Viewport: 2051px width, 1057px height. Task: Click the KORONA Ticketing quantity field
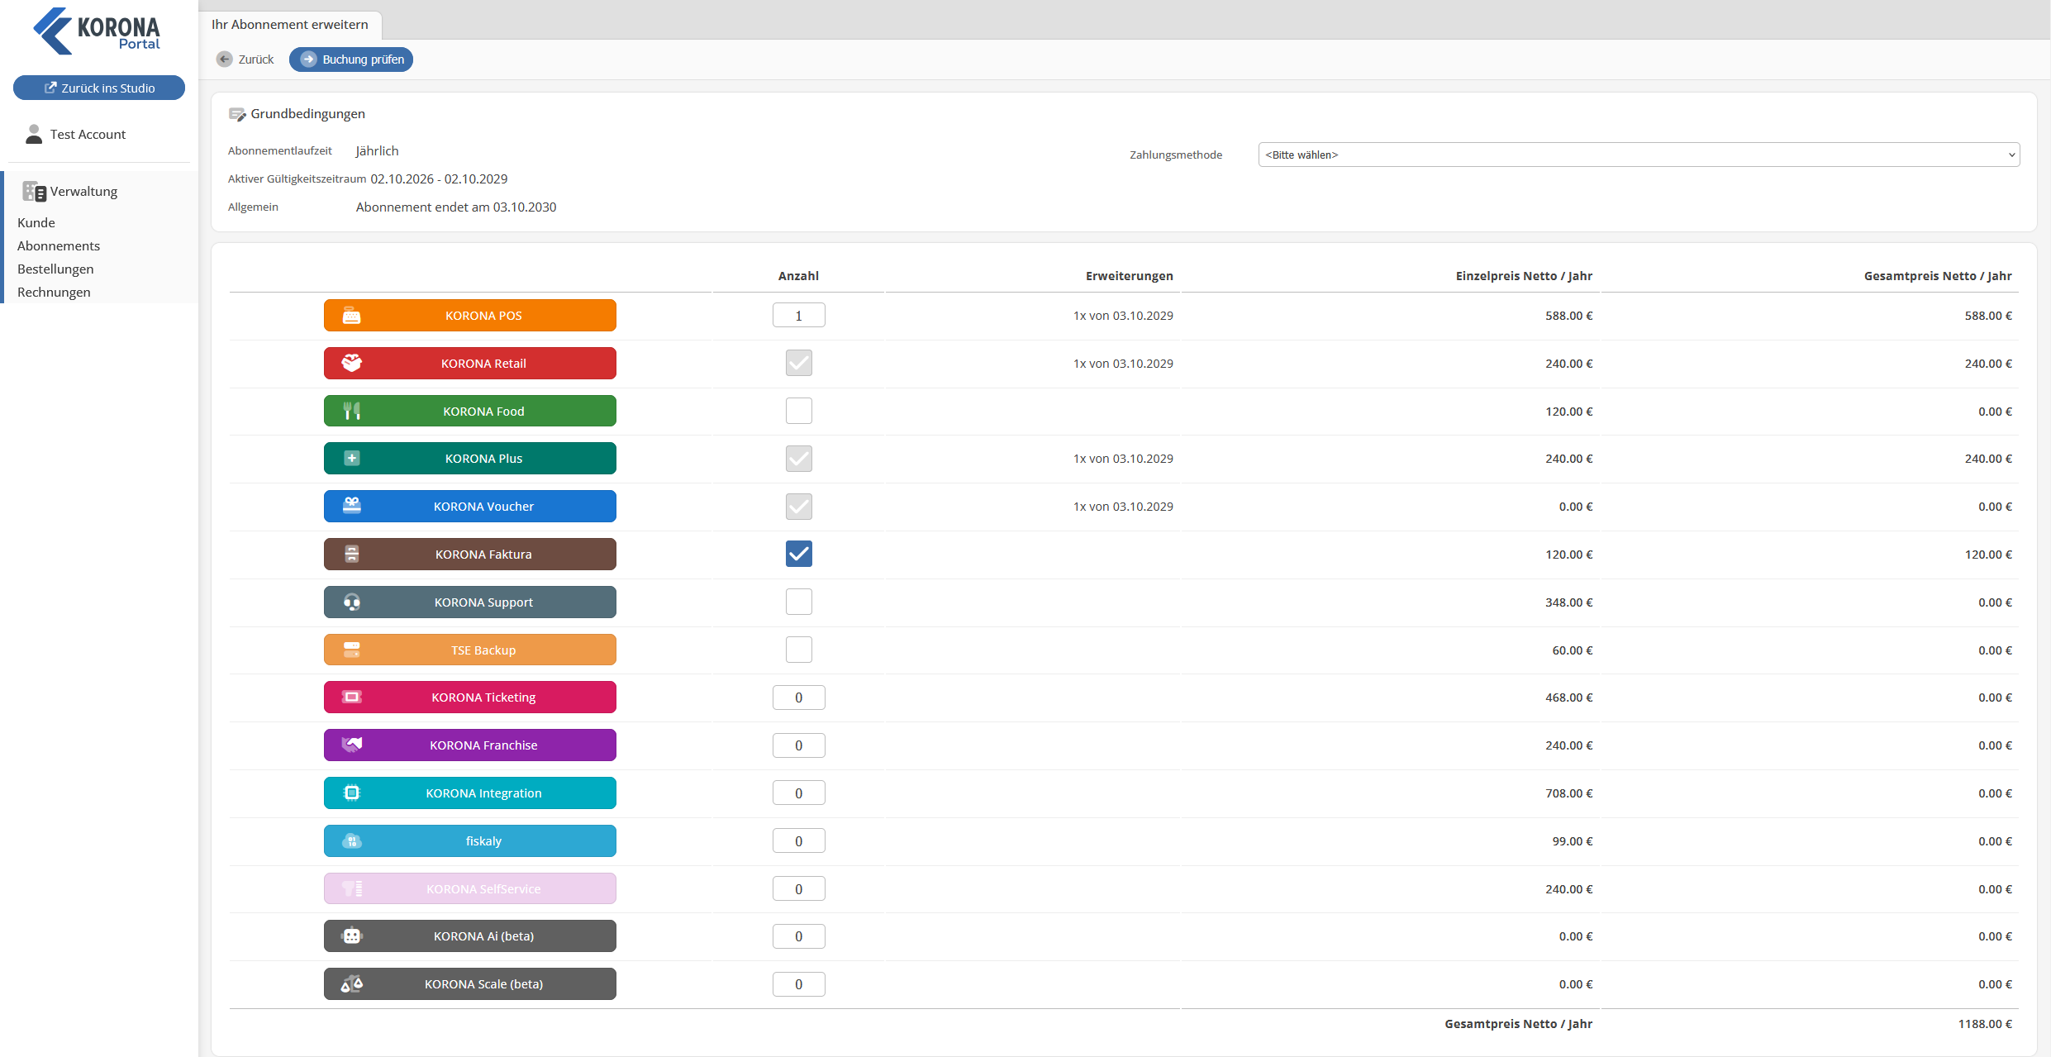pos(798,698)
